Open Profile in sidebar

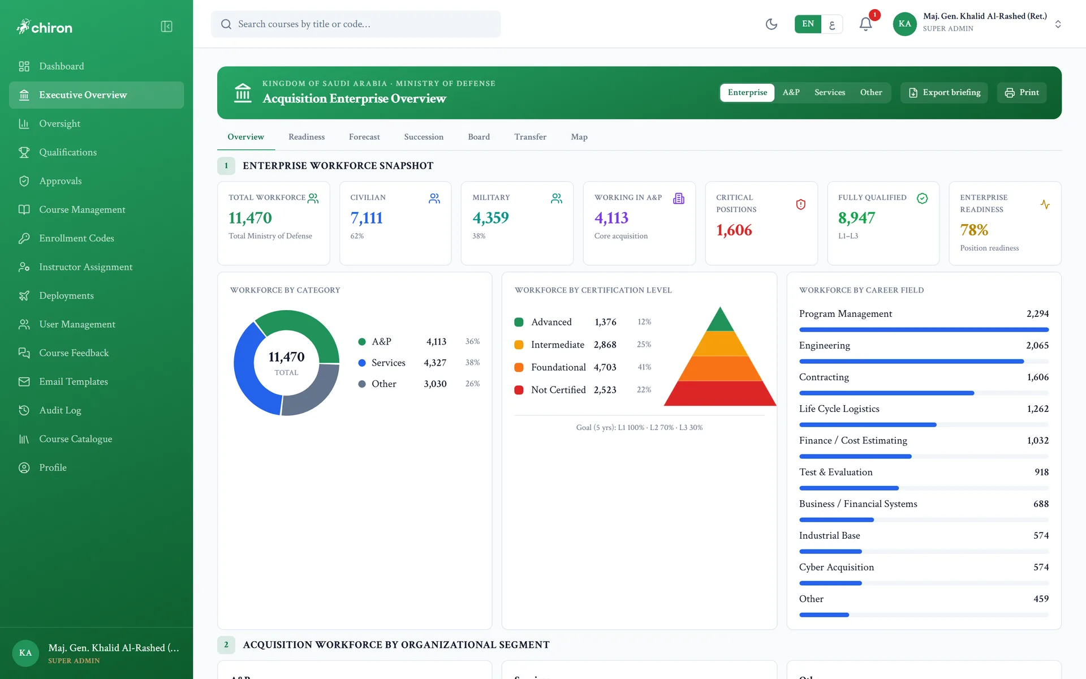[x=96, y=467]
